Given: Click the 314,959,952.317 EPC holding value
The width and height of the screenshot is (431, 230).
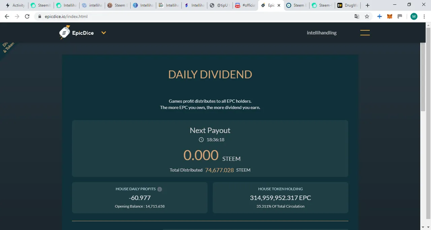Looking at the screenshot, I should click(x=280, y=198).
